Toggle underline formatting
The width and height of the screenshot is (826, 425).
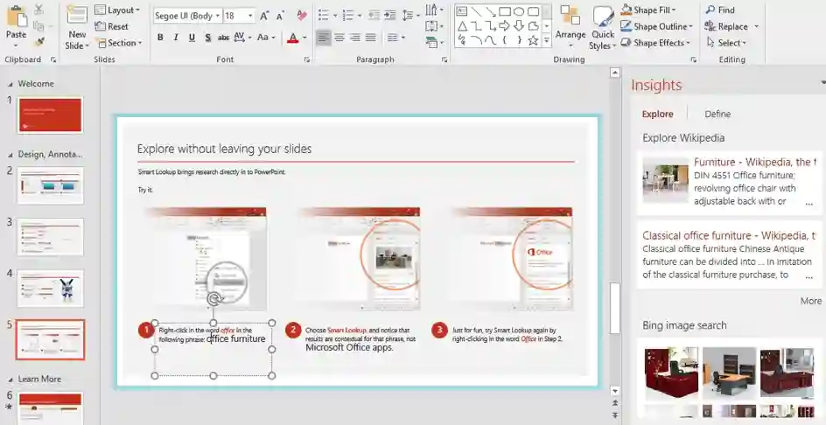pos(192,38)
